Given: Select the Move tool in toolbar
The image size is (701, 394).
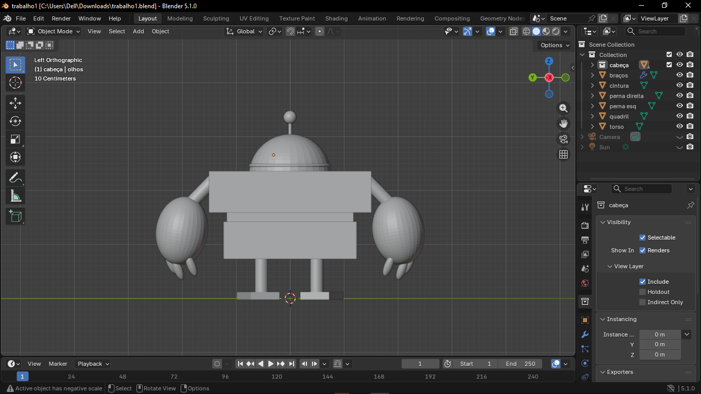Looking at the screenshot, I should [15, 103].
